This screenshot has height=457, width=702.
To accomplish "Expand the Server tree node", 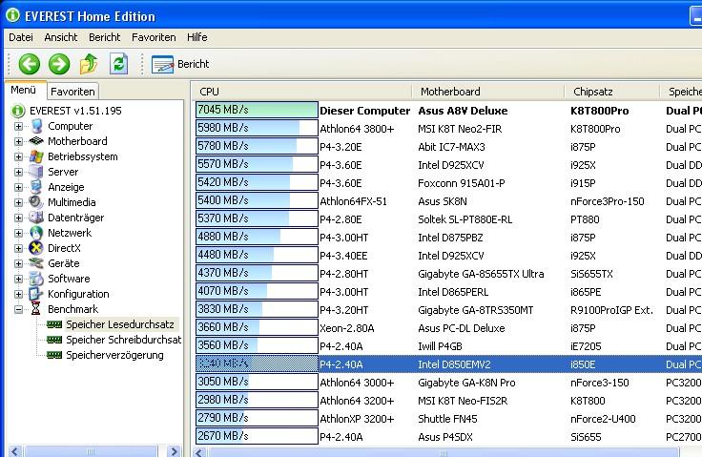I will coord(18,172).
